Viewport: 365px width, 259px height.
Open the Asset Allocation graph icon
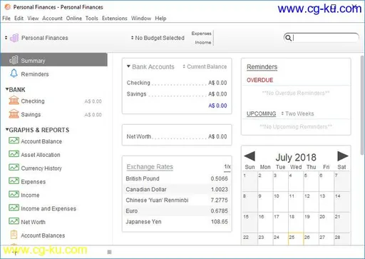pyautogui.click(x=14, y=154)
